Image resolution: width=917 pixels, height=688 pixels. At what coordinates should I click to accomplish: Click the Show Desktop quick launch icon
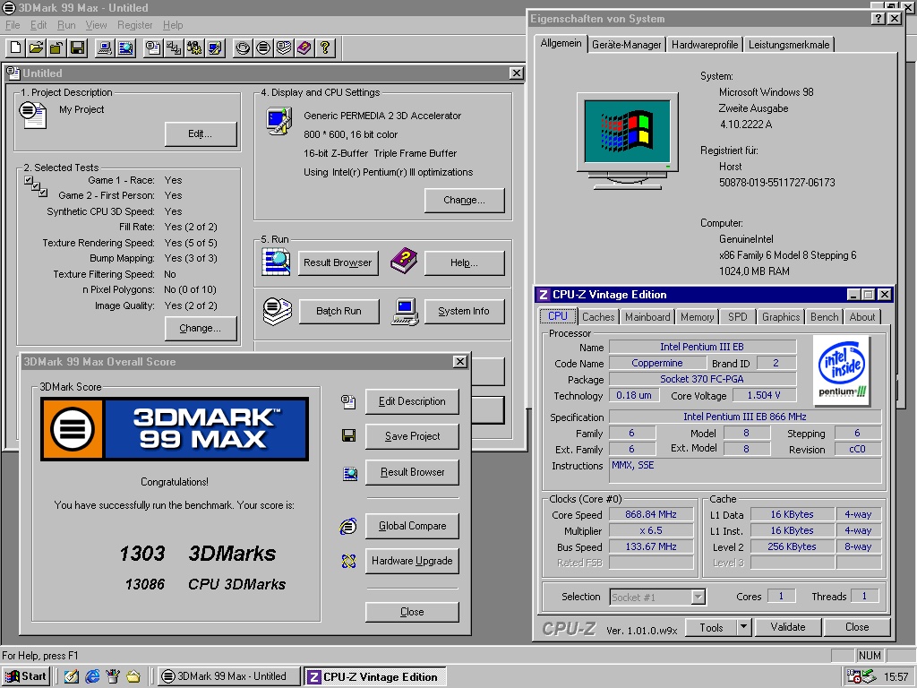(x=72, y=676)
